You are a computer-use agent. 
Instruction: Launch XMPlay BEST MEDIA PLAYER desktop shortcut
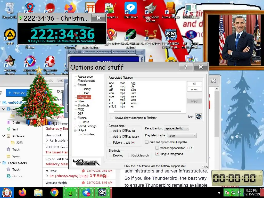(171, 39)
